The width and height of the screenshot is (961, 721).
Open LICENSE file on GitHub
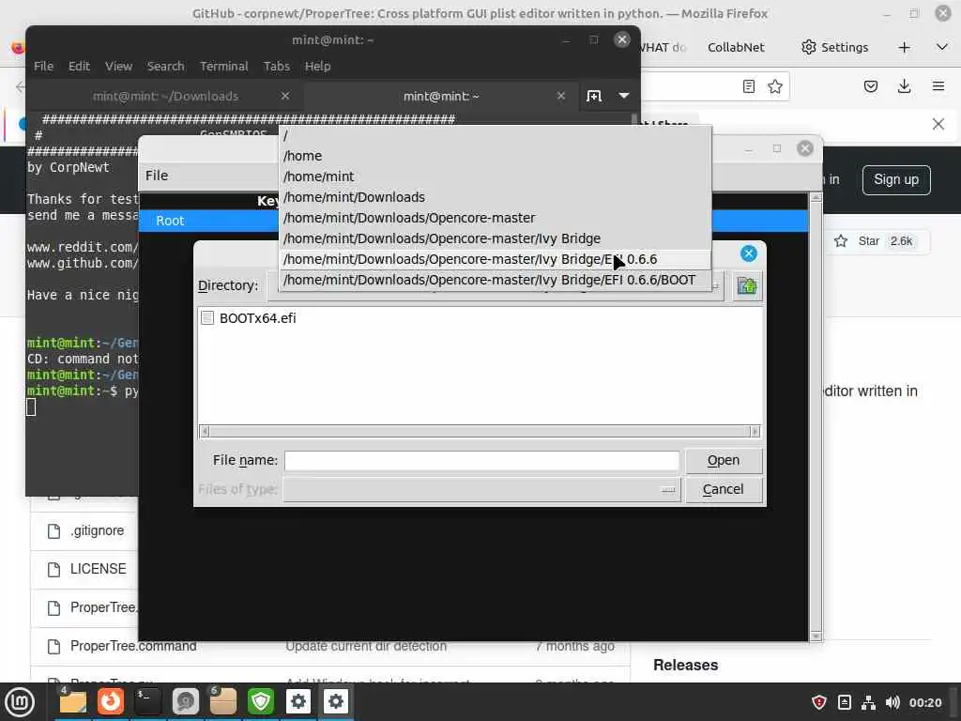click(x=98, y=569)
